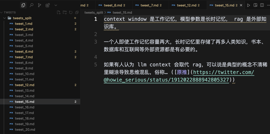This screenshot has height=134, width=270.
Task: Switch to the tweet_12.md editor tab
Action: [x=188, y=5]
